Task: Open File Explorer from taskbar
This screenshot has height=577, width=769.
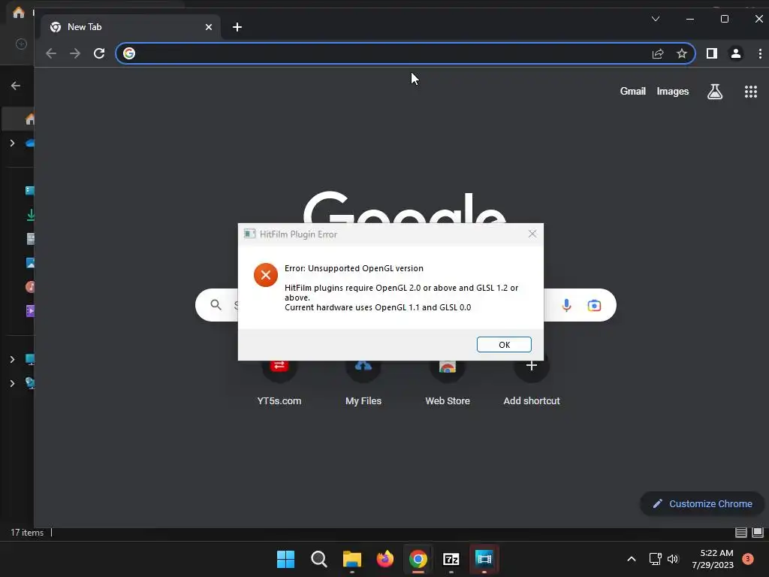Action: coord(351,559)
